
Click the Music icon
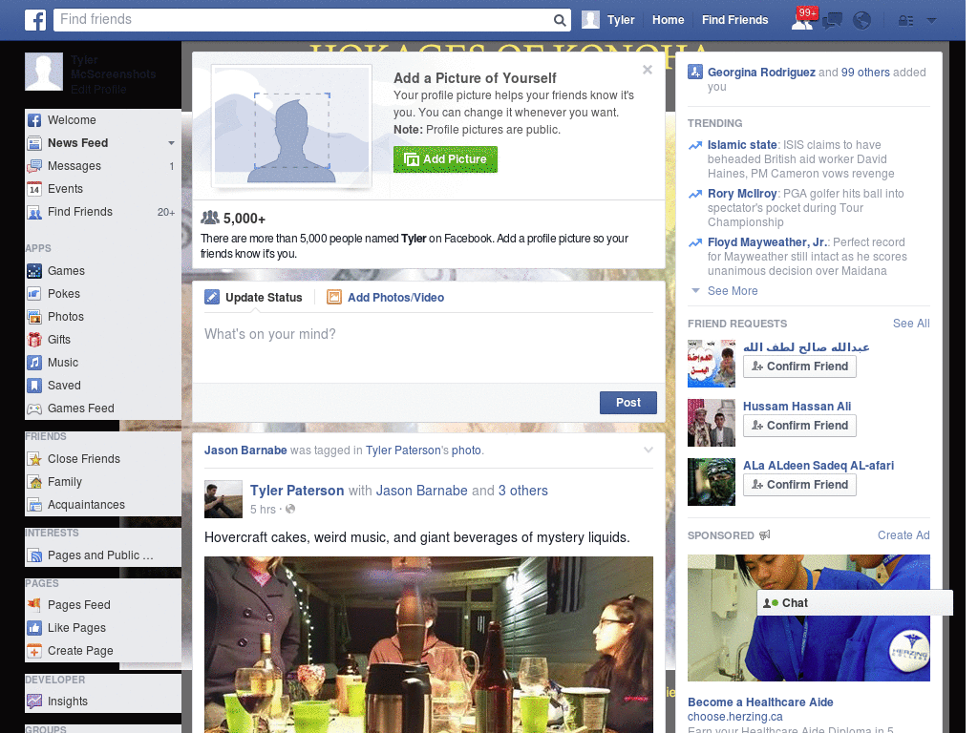34,363
